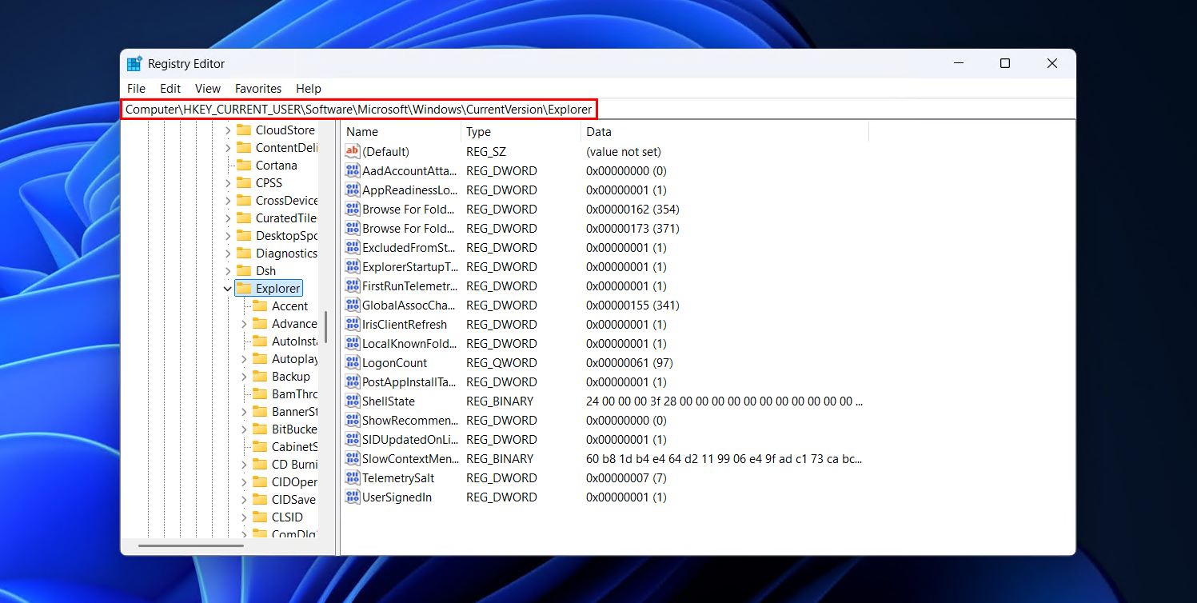Select the Dsh key in the tree
The width and height of the screenshot is (1197, 603).
click(x=265, y=271)
